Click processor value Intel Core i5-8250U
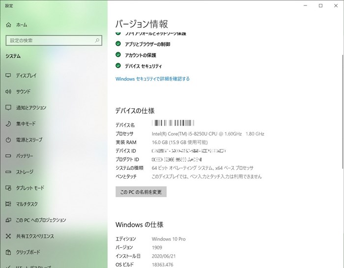 [208, 134]
